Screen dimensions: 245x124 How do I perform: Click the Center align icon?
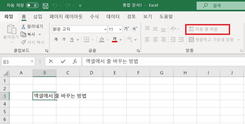[155, 40]
